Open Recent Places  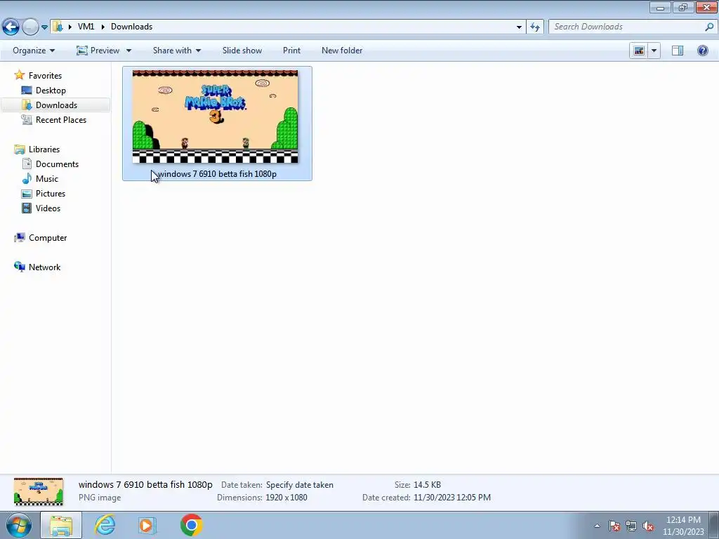pyautogui.click(x=60, y=119)
